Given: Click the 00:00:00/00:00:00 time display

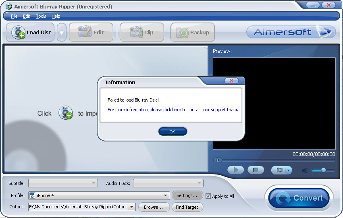Looking at the screenshot, I should (314, 154).
